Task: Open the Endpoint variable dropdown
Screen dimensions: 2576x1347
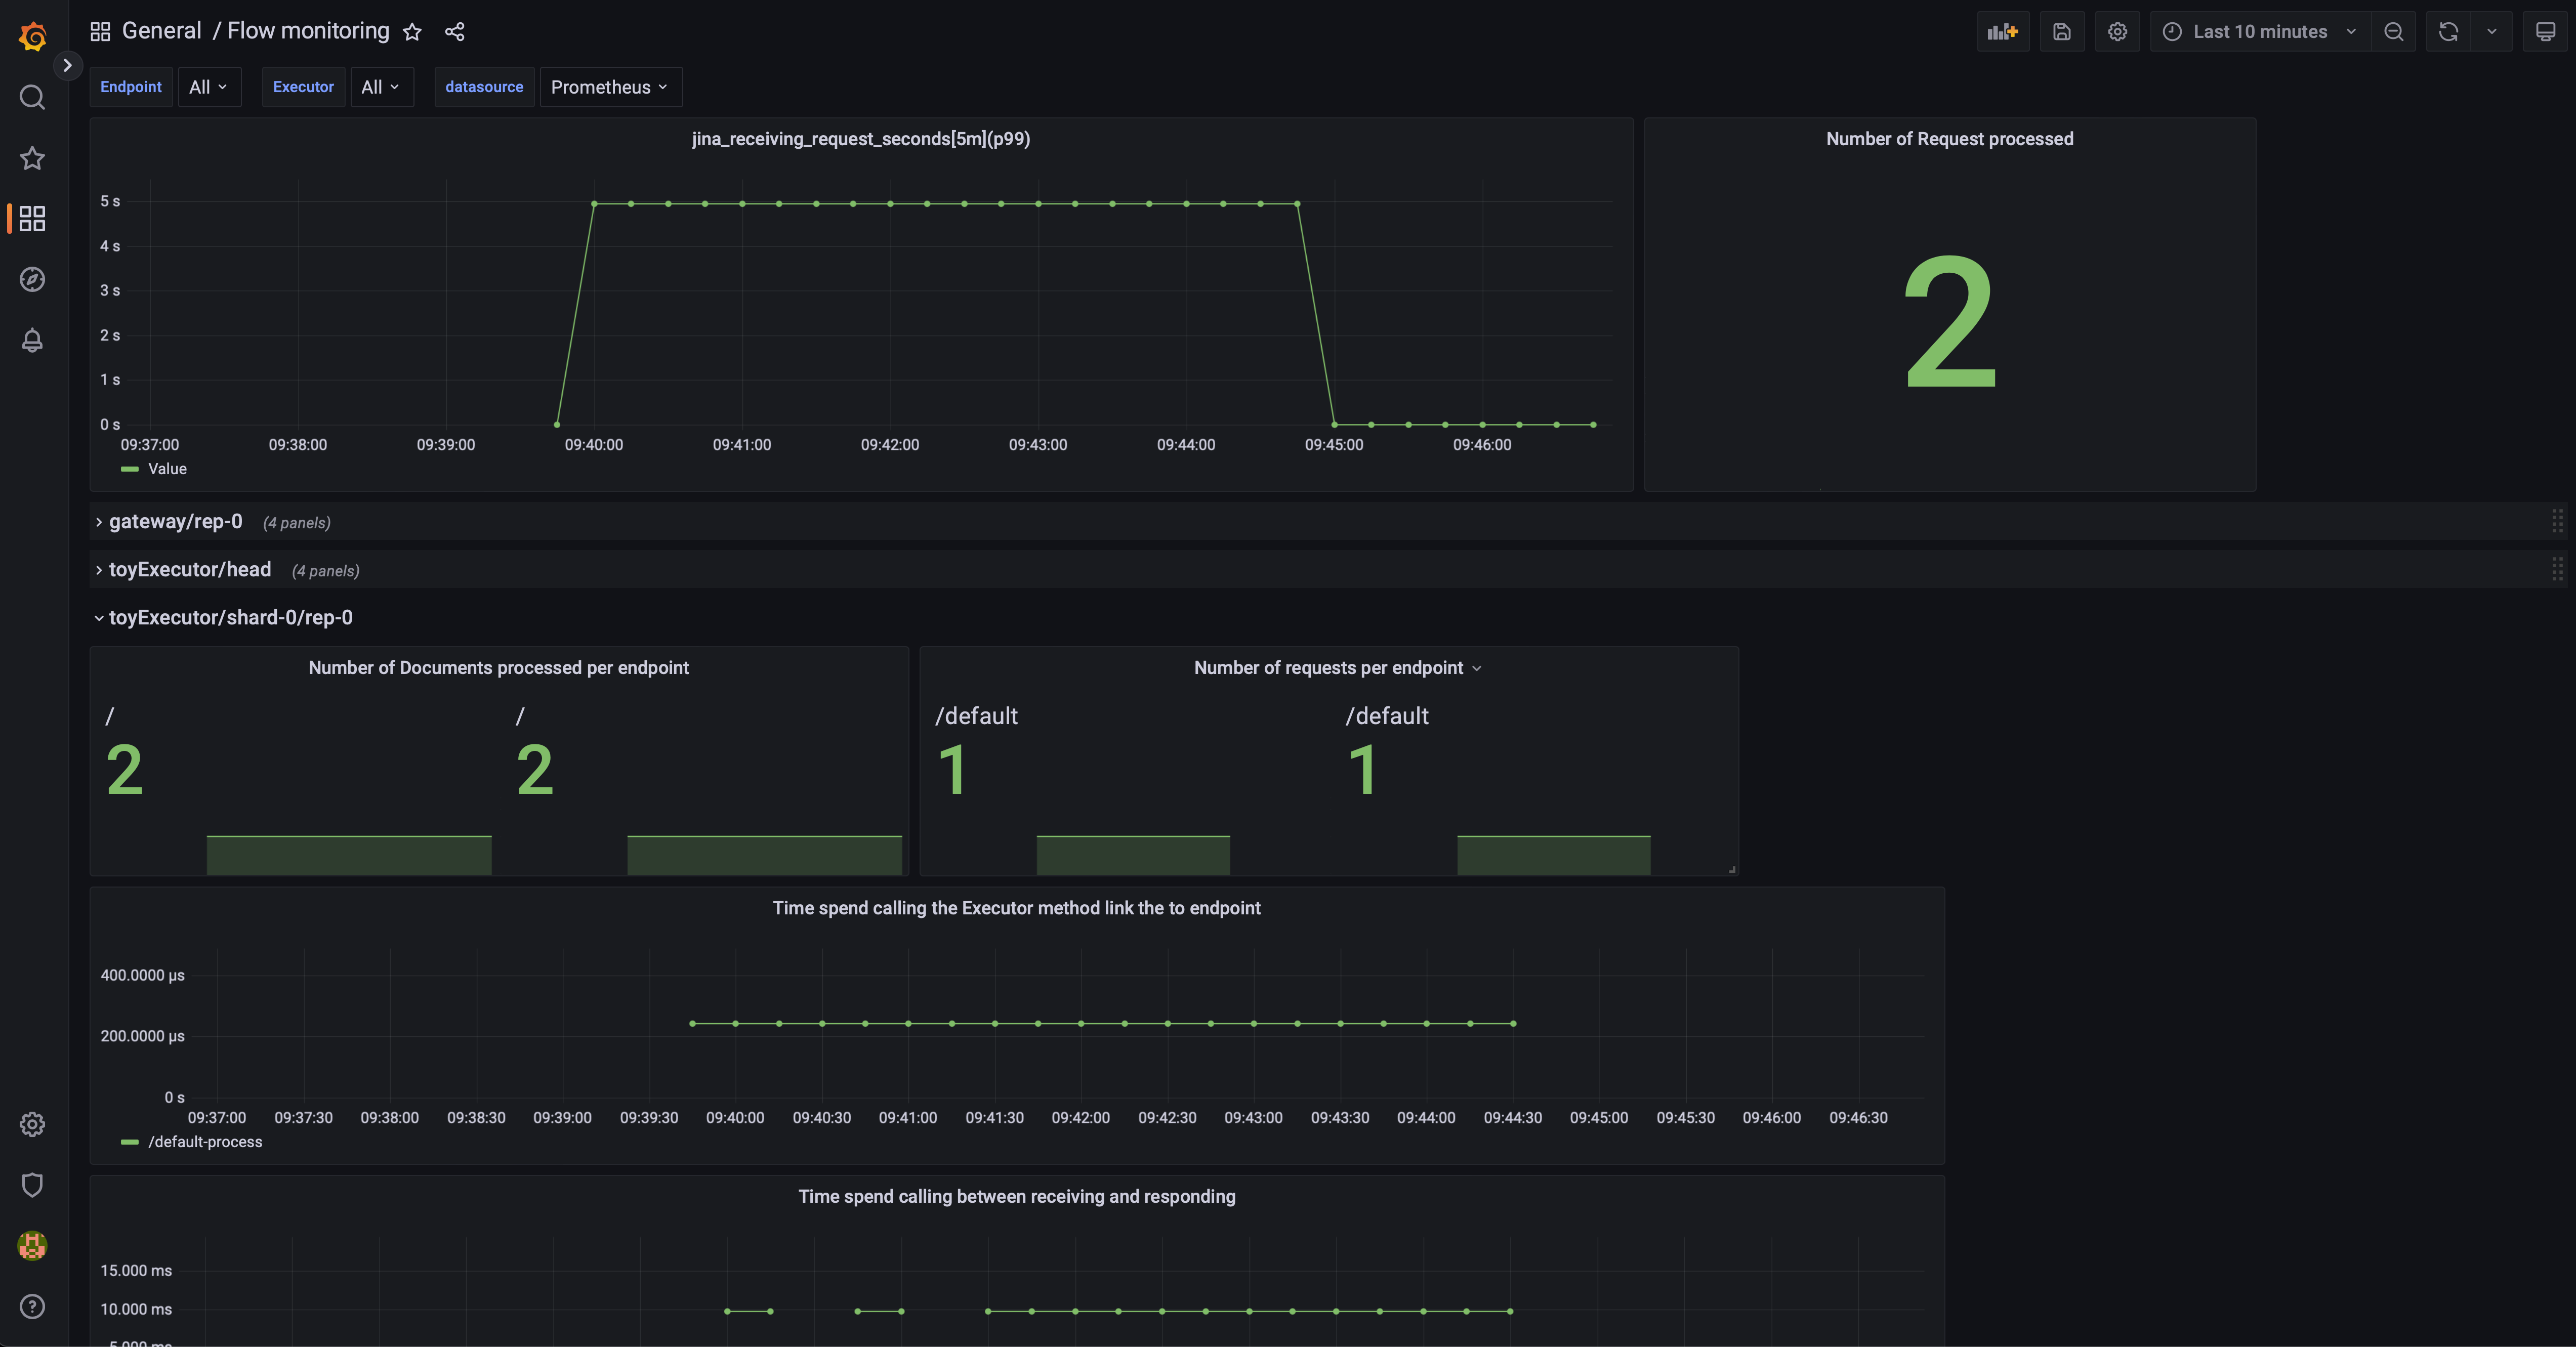Action: (x=208, y=87)
